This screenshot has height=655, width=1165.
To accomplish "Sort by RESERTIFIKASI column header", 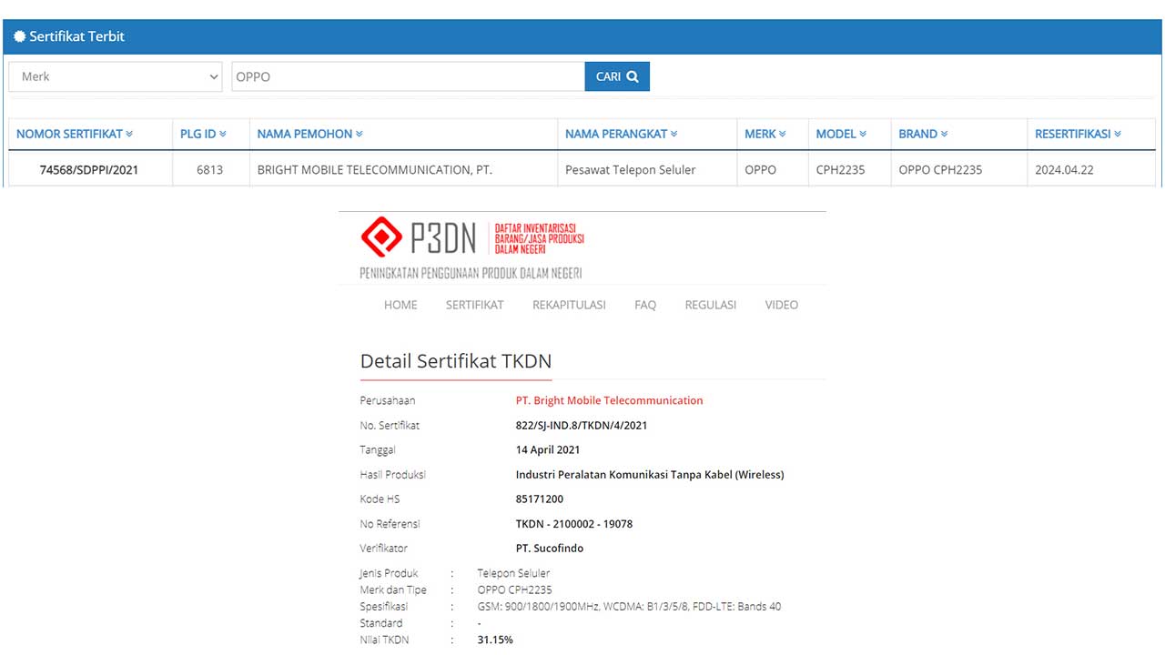I will [1078, 134].
